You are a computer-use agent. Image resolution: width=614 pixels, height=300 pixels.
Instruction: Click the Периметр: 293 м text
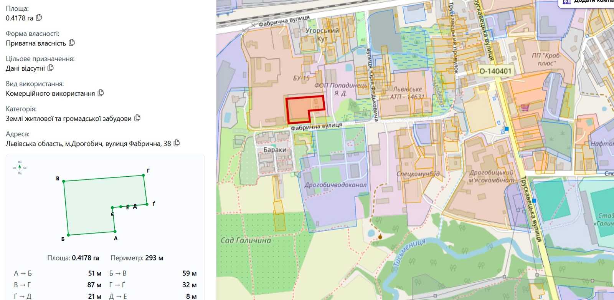point(137,258)
